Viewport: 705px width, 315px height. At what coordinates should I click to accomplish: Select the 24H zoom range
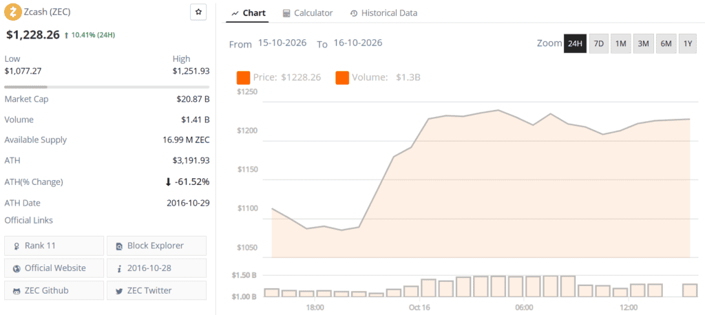[x=575, y=43]
